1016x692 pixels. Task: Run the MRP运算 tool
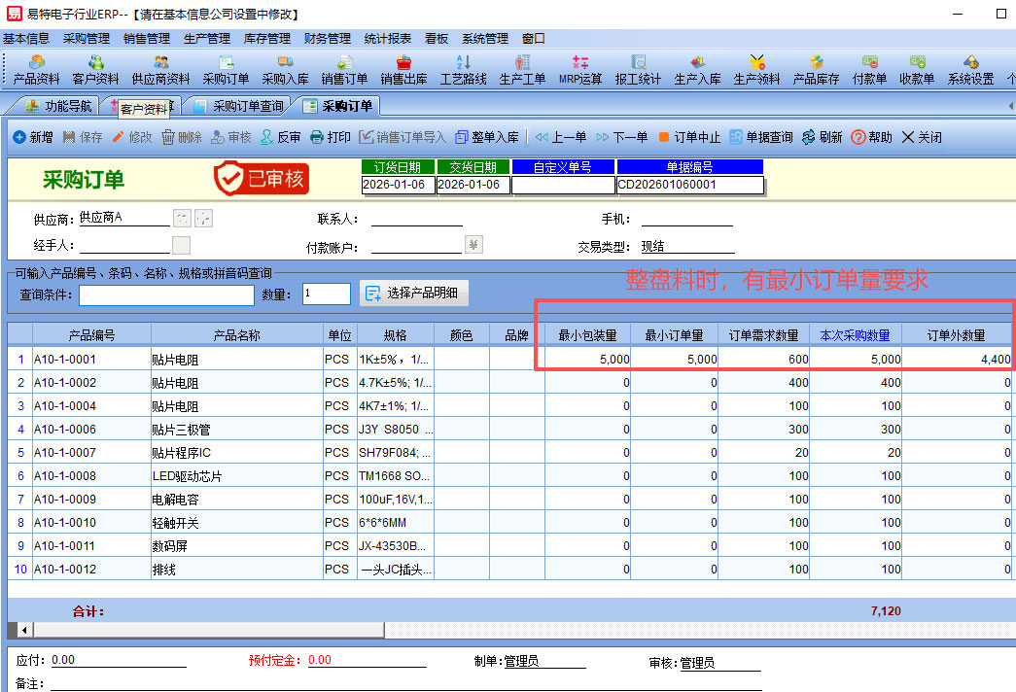pos(580,69)
